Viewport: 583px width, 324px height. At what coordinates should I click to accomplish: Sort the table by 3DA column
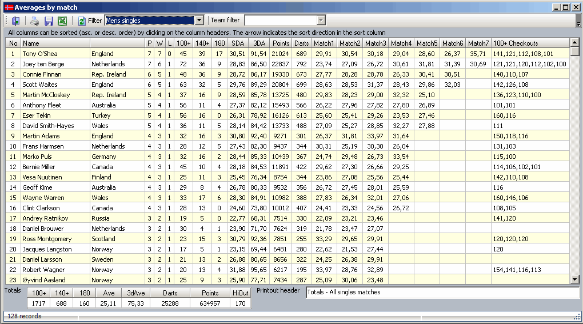[x=259, y=43]
